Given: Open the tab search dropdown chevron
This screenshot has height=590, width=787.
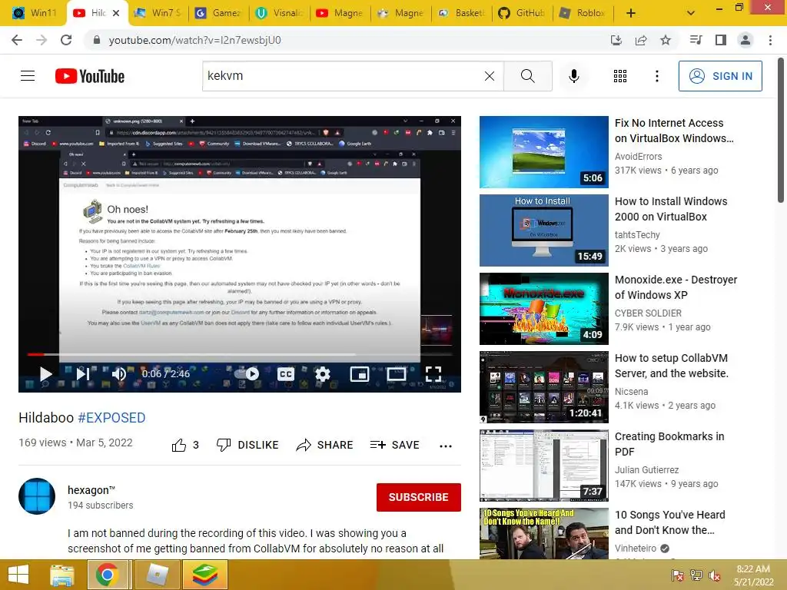Looking at the screenshot, I should (x=691, y=13).
